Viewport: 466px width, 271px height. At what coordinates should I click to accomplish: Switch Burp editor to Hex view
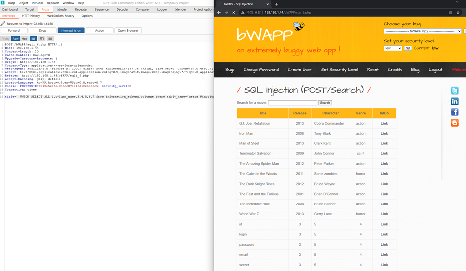click(x=24, y=39)
